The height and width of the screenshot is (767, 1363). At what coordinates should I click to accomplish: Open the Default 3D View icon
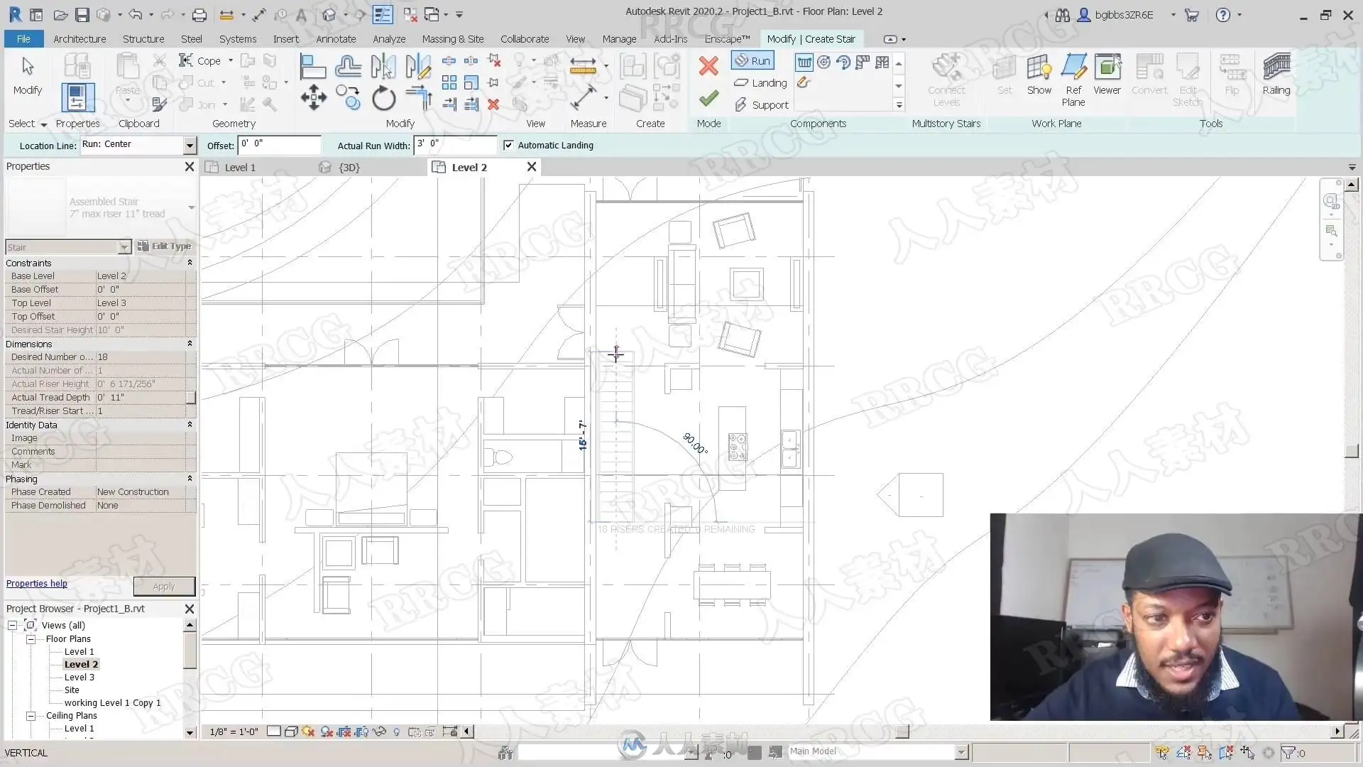pyautogui.click(x=329, y=14)
